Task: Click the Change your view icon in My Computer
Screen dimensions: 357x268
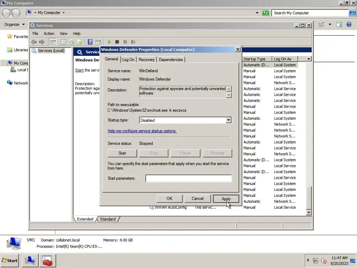Action: click(x=321, y=24)
